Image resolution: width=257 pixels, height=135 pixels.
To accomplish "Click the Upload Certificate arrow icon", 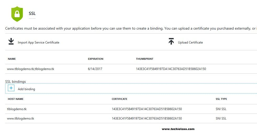I will 171,42.
